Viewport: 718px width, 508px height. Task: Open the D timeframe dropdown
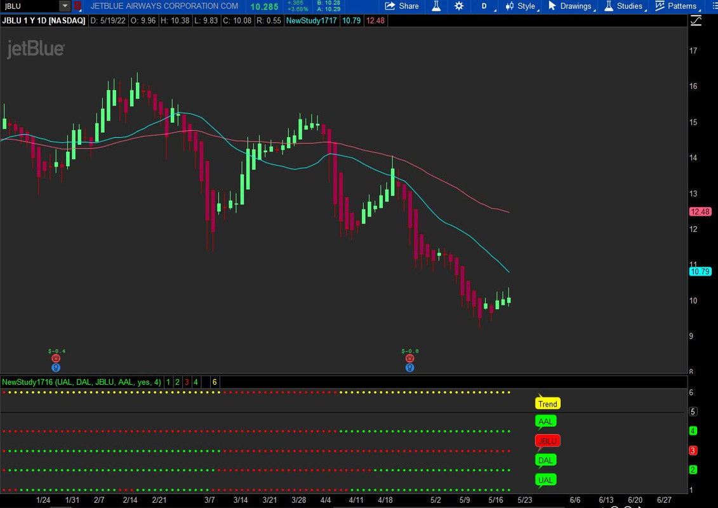point(485,6)
